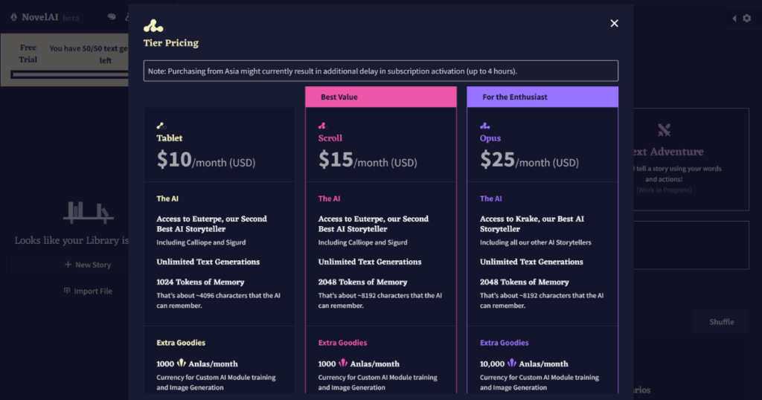Click the $15/month price
The image size is (762, 400).
(x=368, y=159)
